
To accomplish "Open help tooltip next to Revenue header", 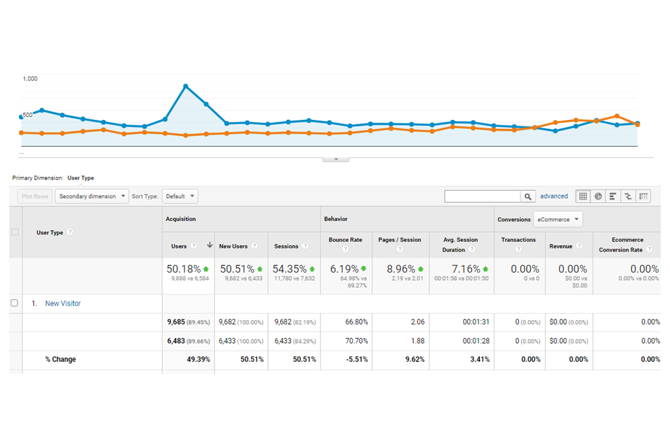I will [x=579, y=246].
